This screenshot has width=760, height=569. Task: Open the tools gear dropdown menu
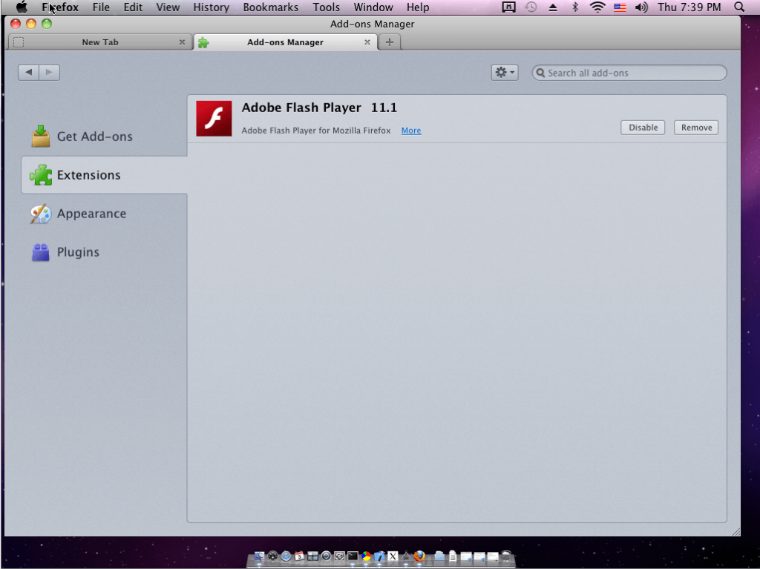tap(505, 72)
